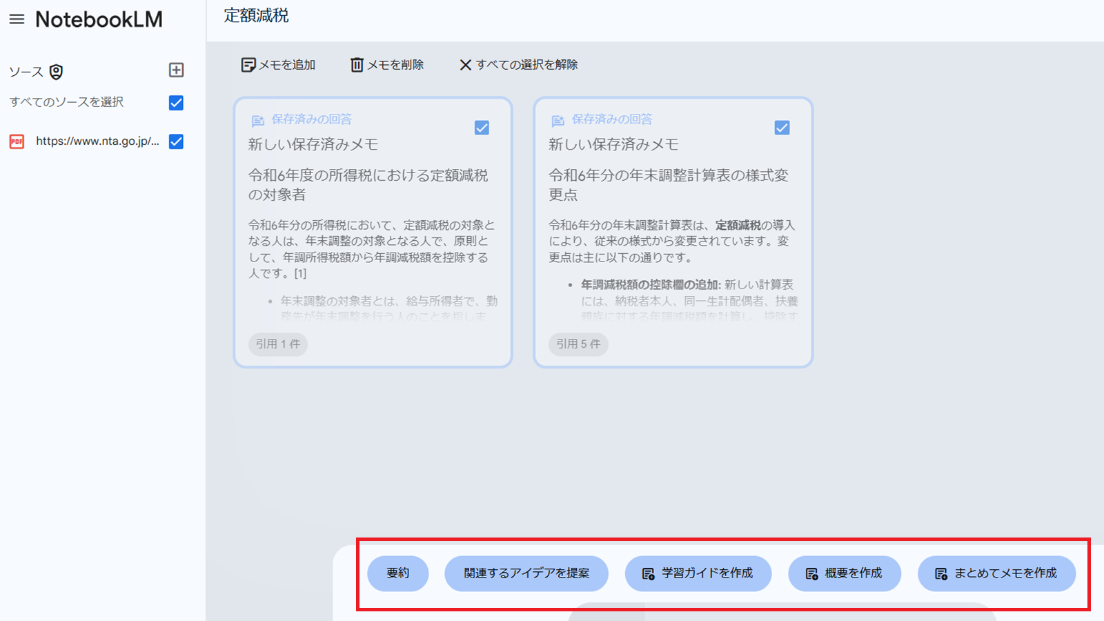Viewport: 1104px width, 621px height.
Task: Click the study guide icon in 学習ガイドを作成
Action: 647,573
